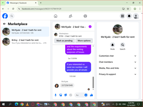Open the Groups icon in top nav
The width and height of the screenshot is (143, 107).
click(85, 16)
